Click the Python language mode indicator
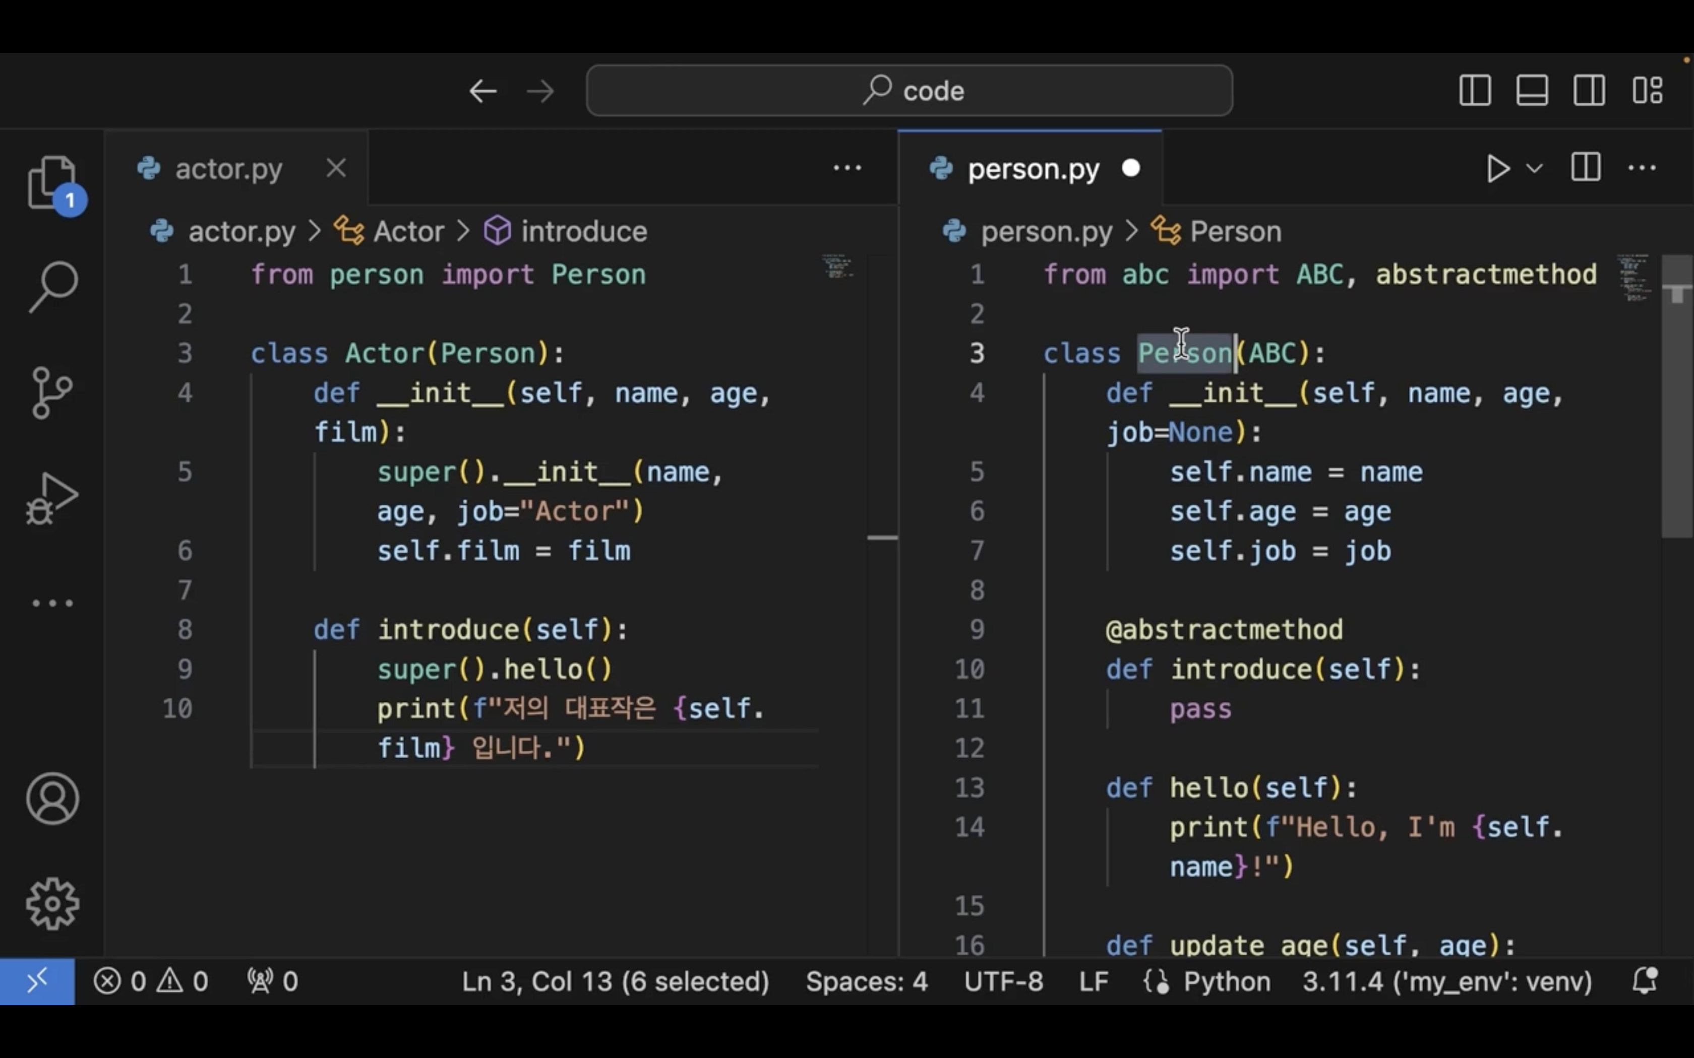 tap(1227, 981)
